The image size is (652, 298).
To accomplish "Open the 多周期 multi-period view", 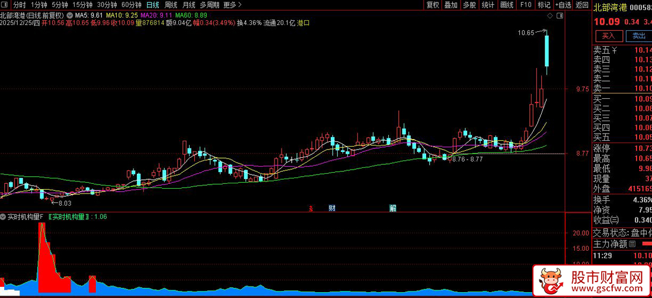I will tap(209, 5).
